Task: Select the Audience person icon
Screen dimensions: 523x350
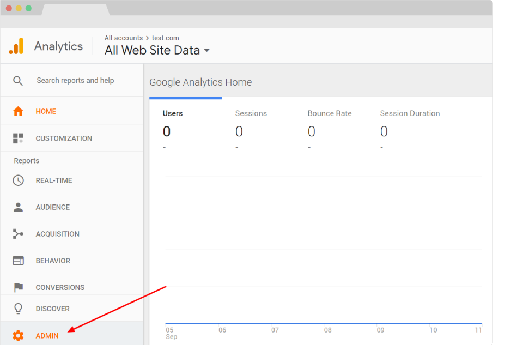Action: pyautogui.click(x=18, y=207)
